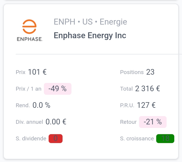182x162 pixels.
Task: Click the green growth score badge
Action: coord(165,139)
